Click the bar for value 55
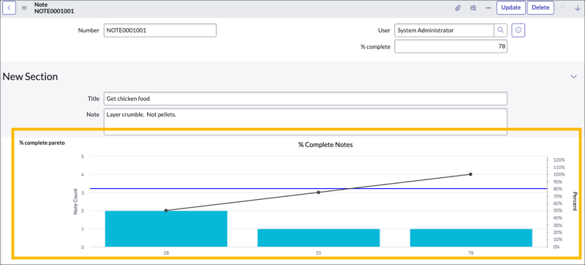Image resolution: width=585 pixels, height=265 pixels. 319,238
